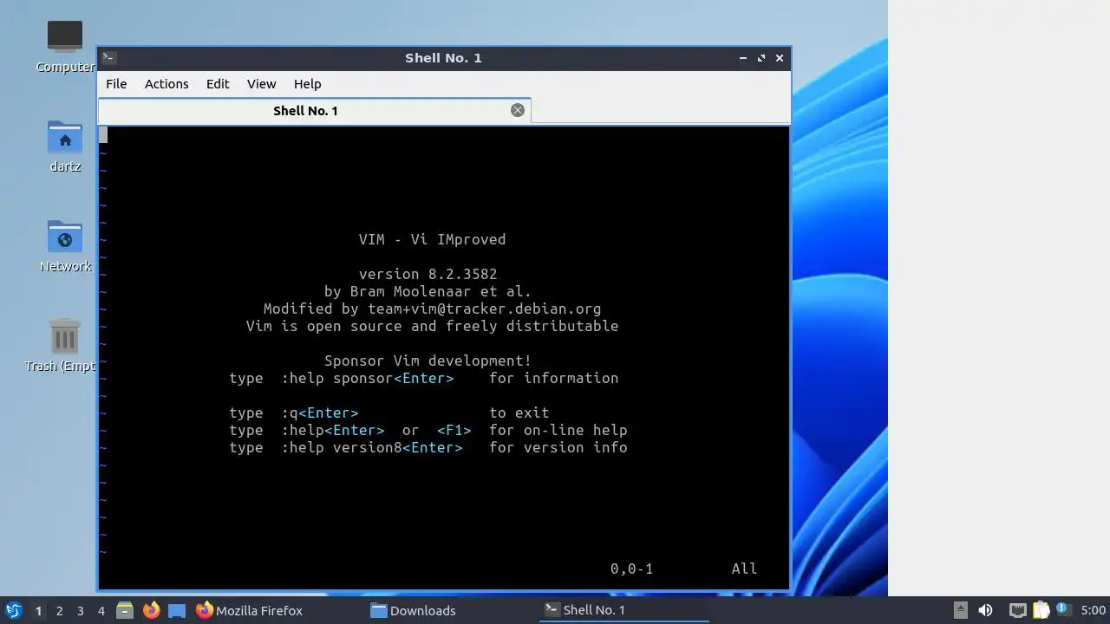Open the application launcher menu in taskbar
Image resolution: width=1110 pixels, height=624 pixels.
(x=13, y=610)
